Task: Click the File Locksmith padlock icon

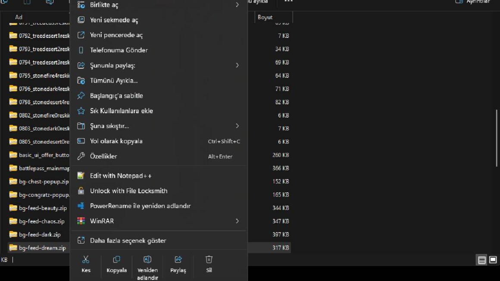Action: click(x=81, y=191)
